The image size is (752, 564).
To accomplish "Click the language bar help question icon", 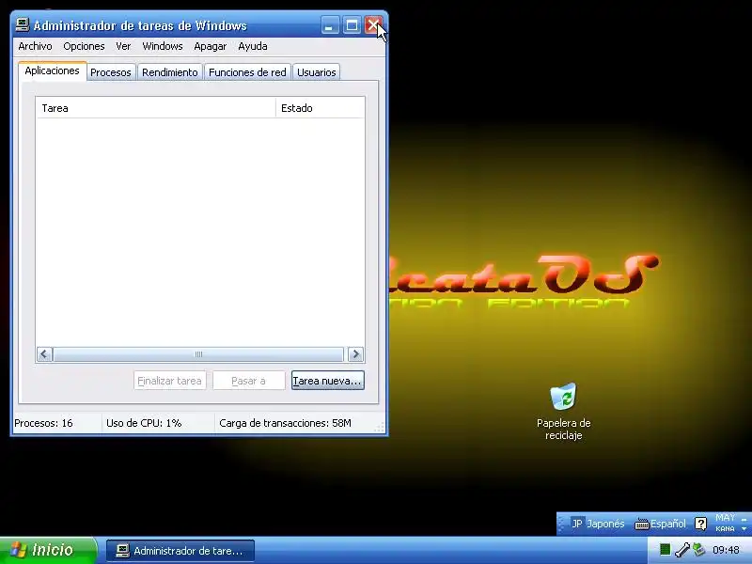I will [700, 524].
